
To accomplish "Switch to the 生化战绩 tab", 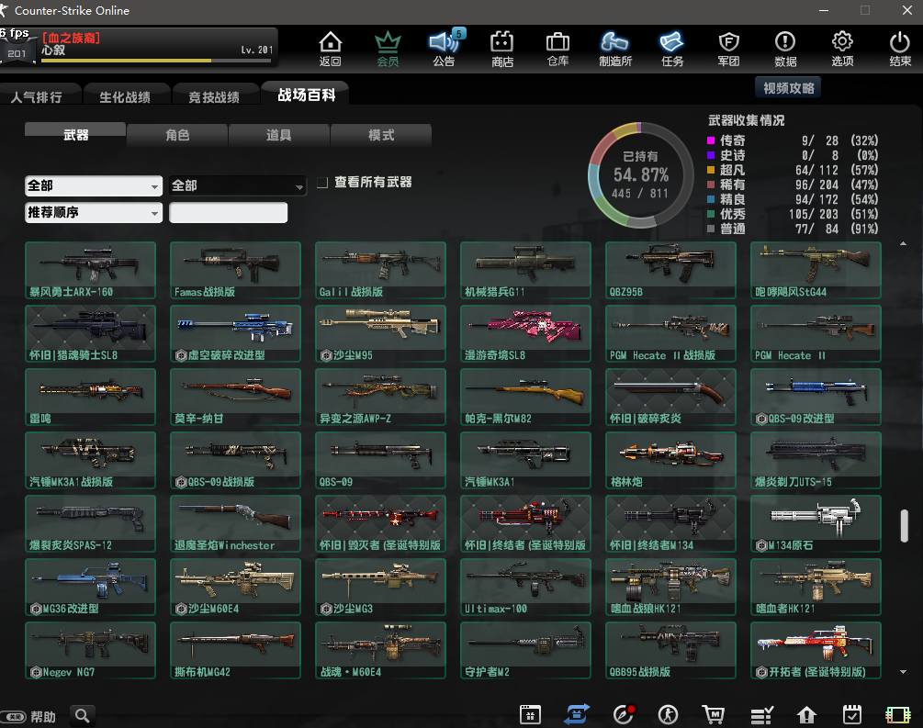I will pos(125,96).
